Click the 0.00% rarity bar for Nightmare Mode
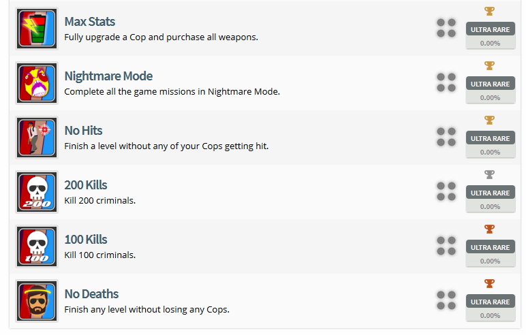 490,97
